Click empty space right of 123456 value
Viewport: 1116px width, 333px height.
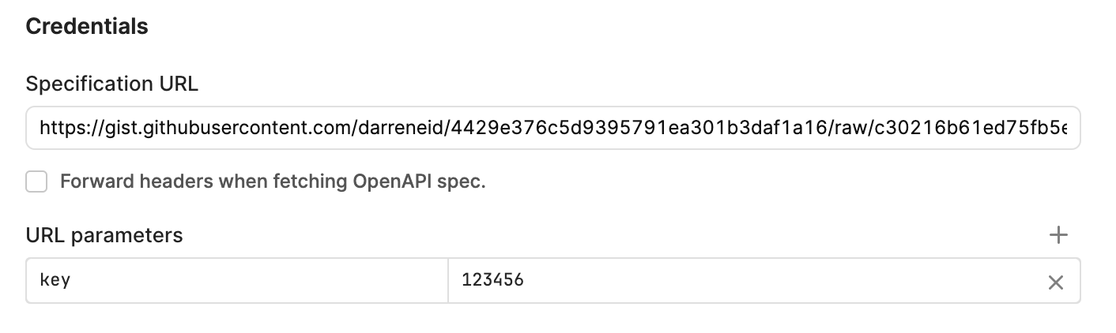782,280
